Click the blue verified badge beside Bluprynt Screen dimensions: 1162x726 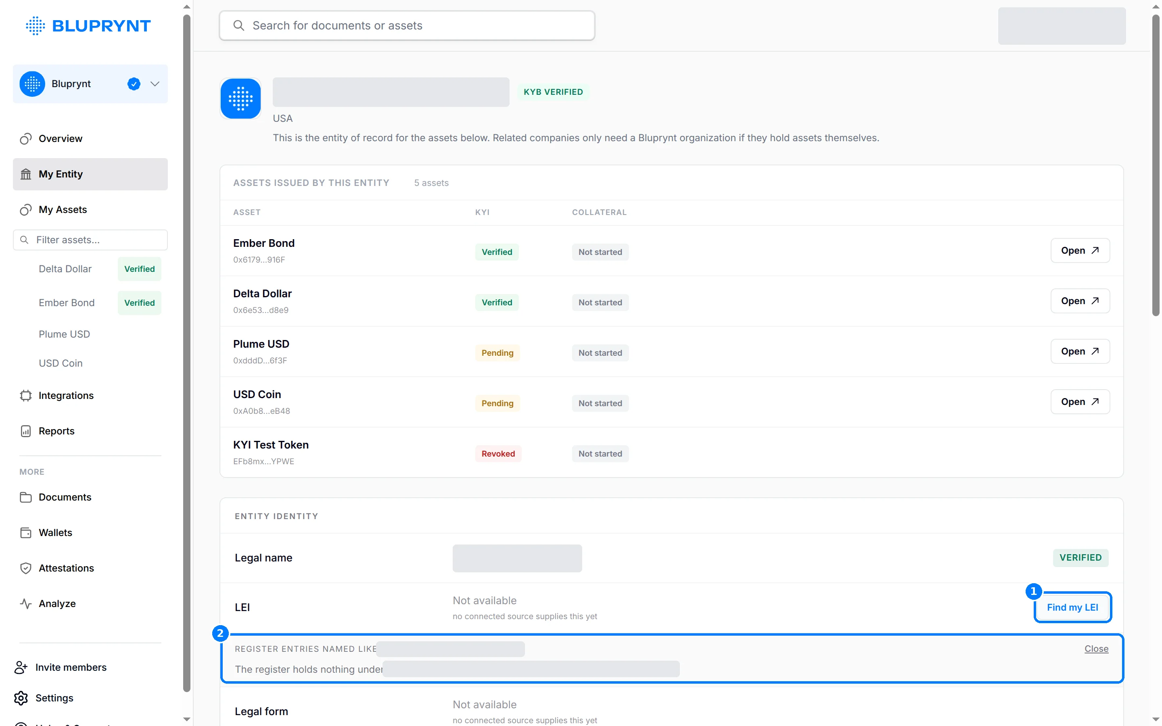pos(134,84)
